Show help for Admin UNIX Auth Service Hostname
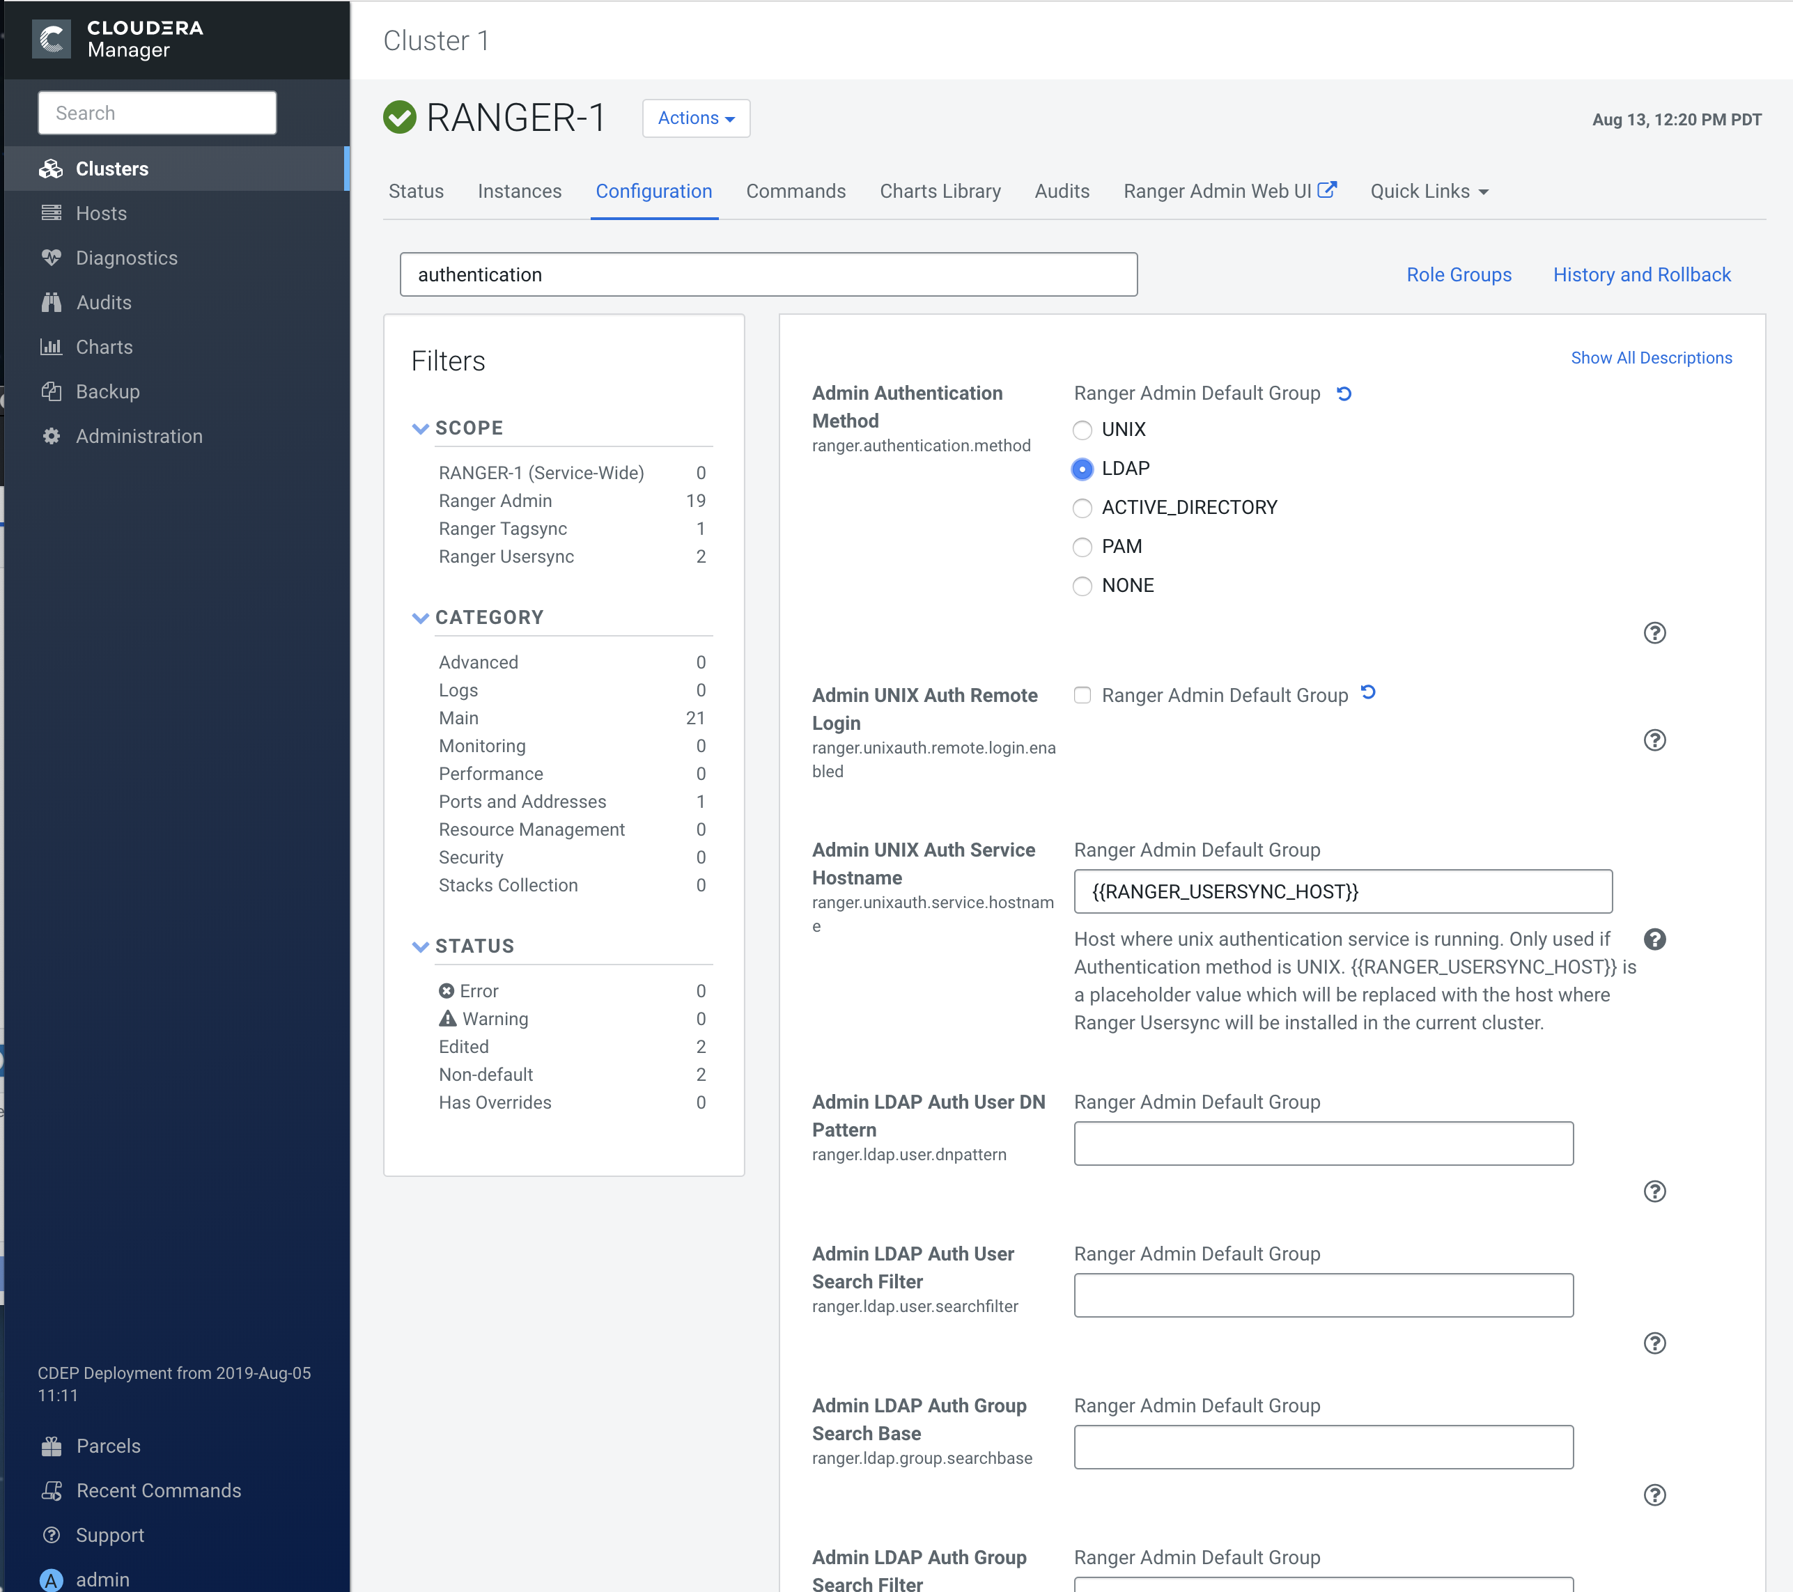1793x1592 pixels. [1654, 939]
